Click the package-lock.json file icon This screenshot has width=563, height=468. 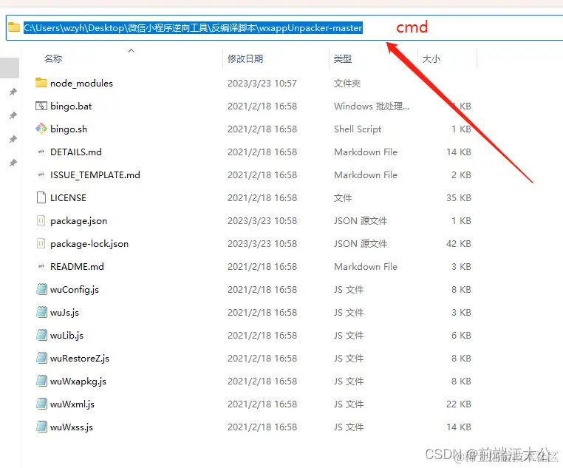(41, 243)
